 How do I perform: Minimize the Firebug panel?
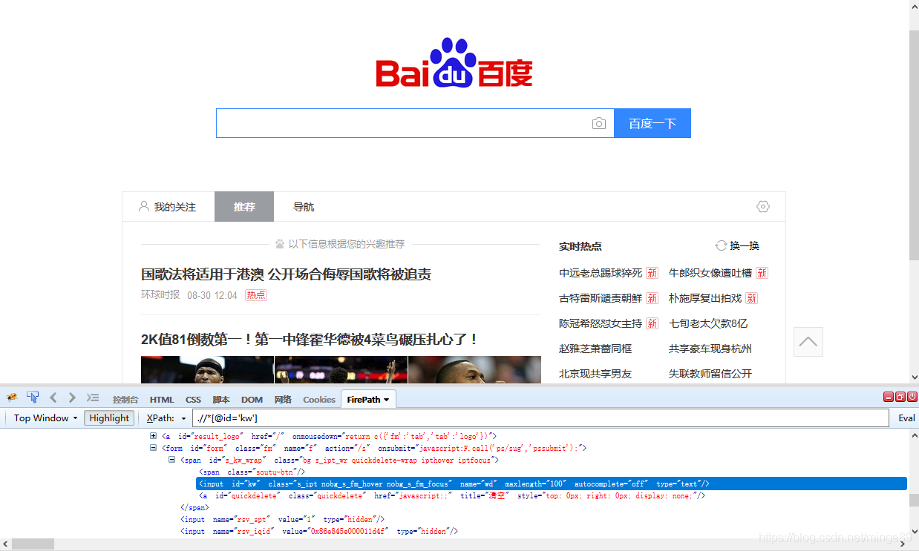pyautogui.click(x=889, y=397)
